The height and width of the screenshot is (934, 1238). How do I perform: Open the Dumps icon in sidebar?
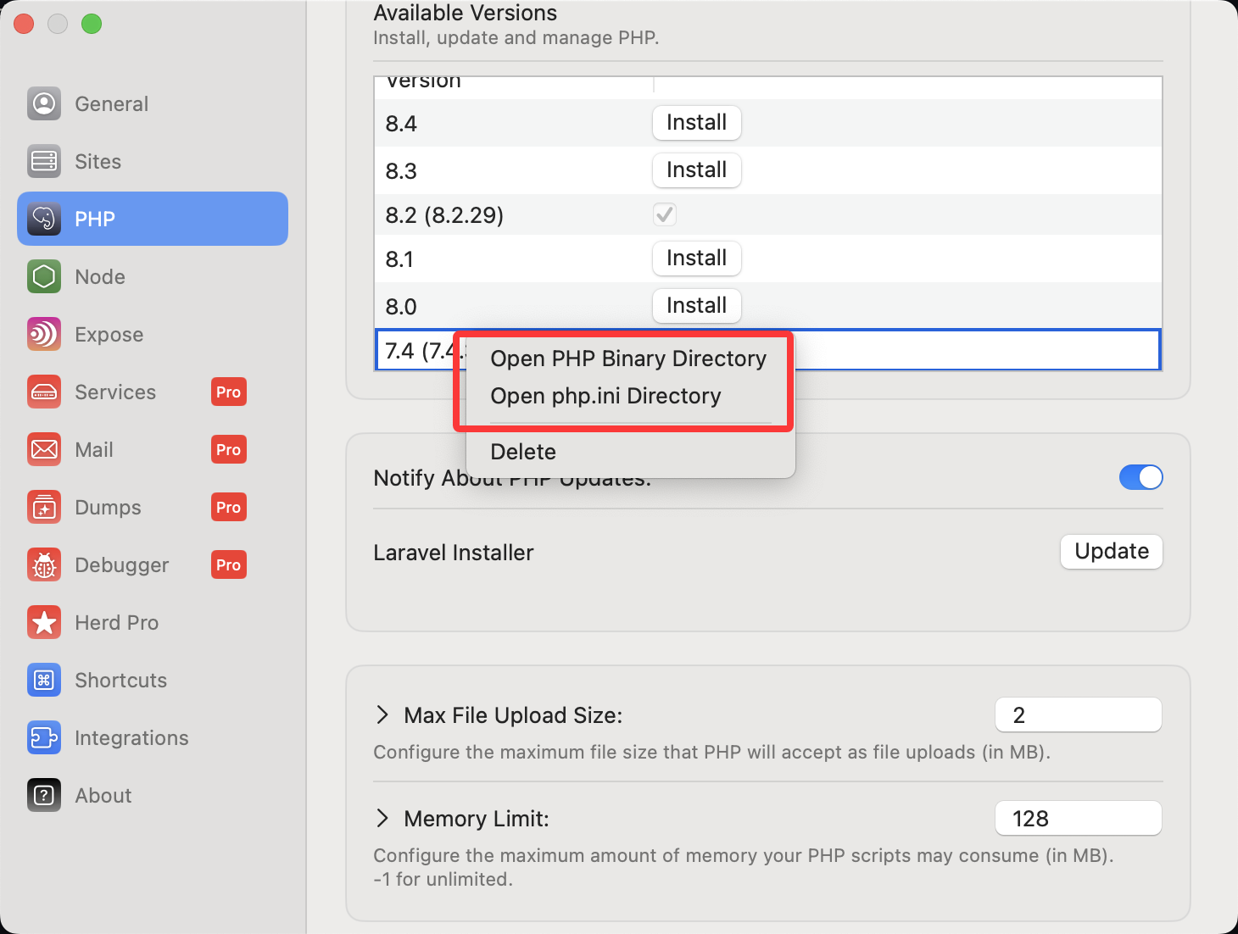pos(44,507)
